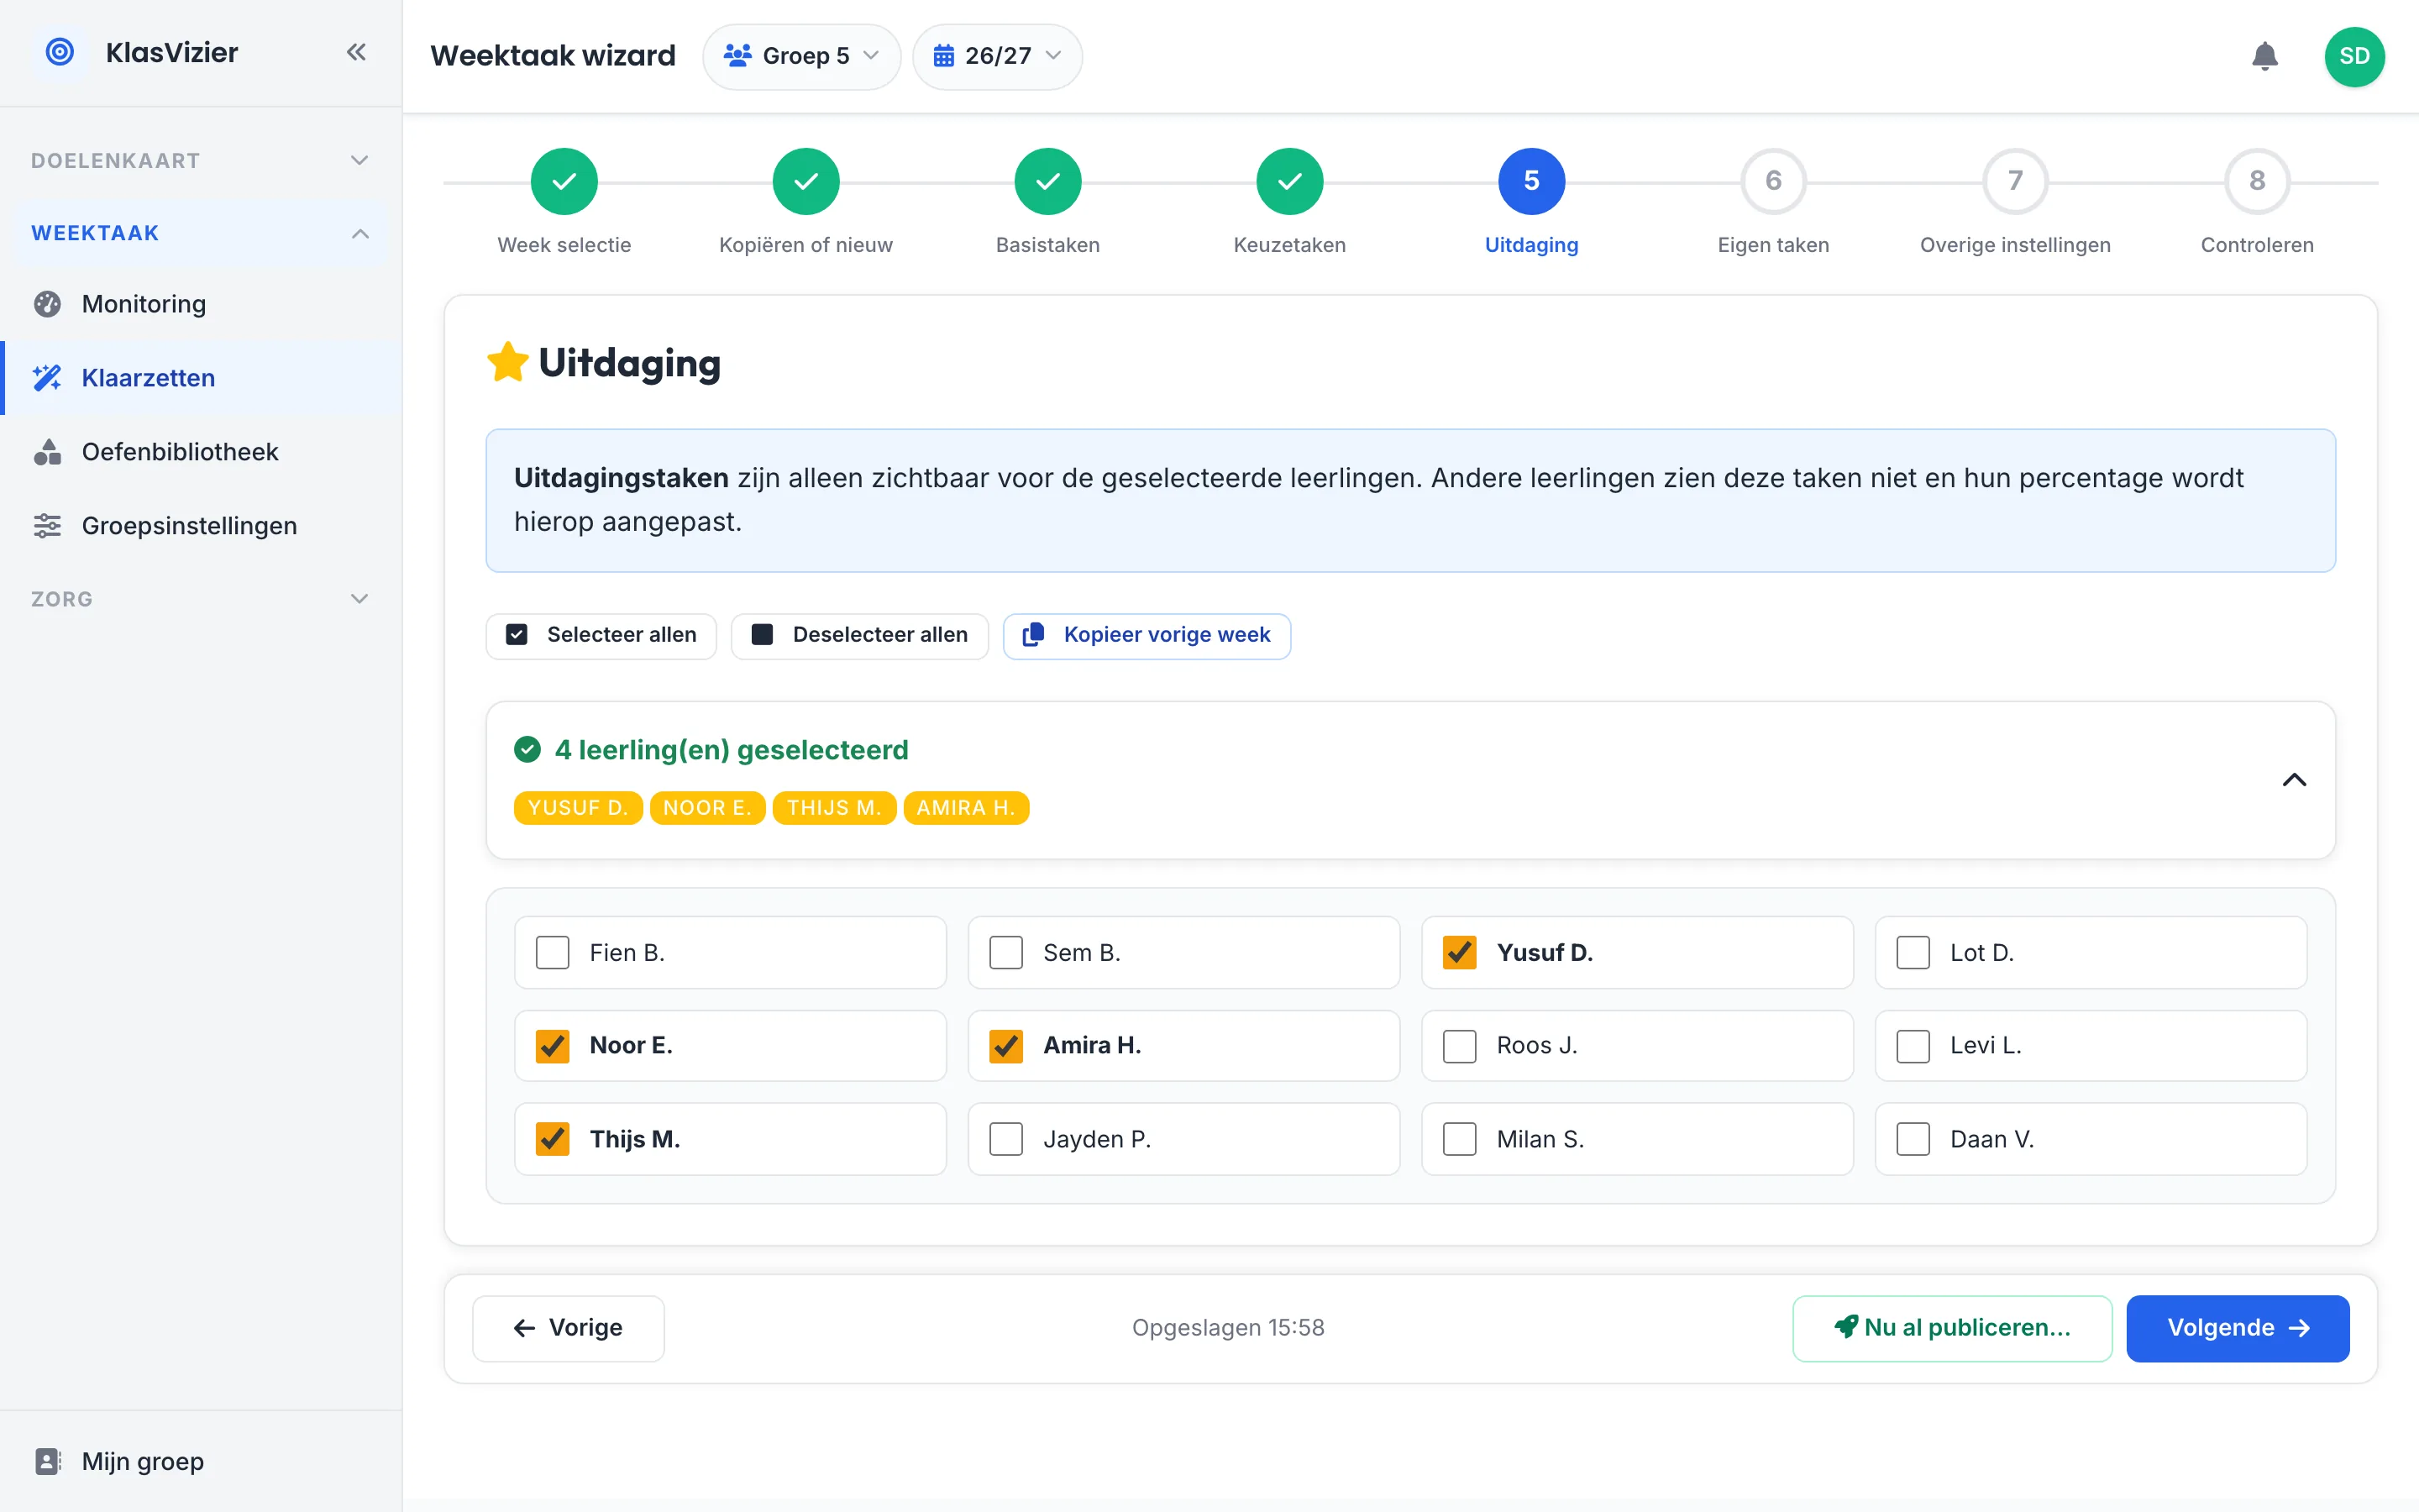2419x1512 pixels.
Task: Uncheck the Noor E. checkbox
Action: click(x=552, y=1046)
